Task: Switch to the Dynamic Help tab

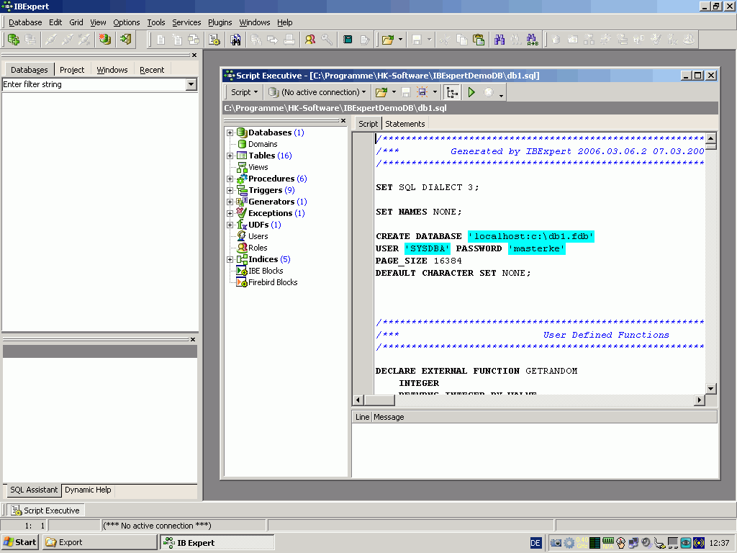Action: [88, 490]
